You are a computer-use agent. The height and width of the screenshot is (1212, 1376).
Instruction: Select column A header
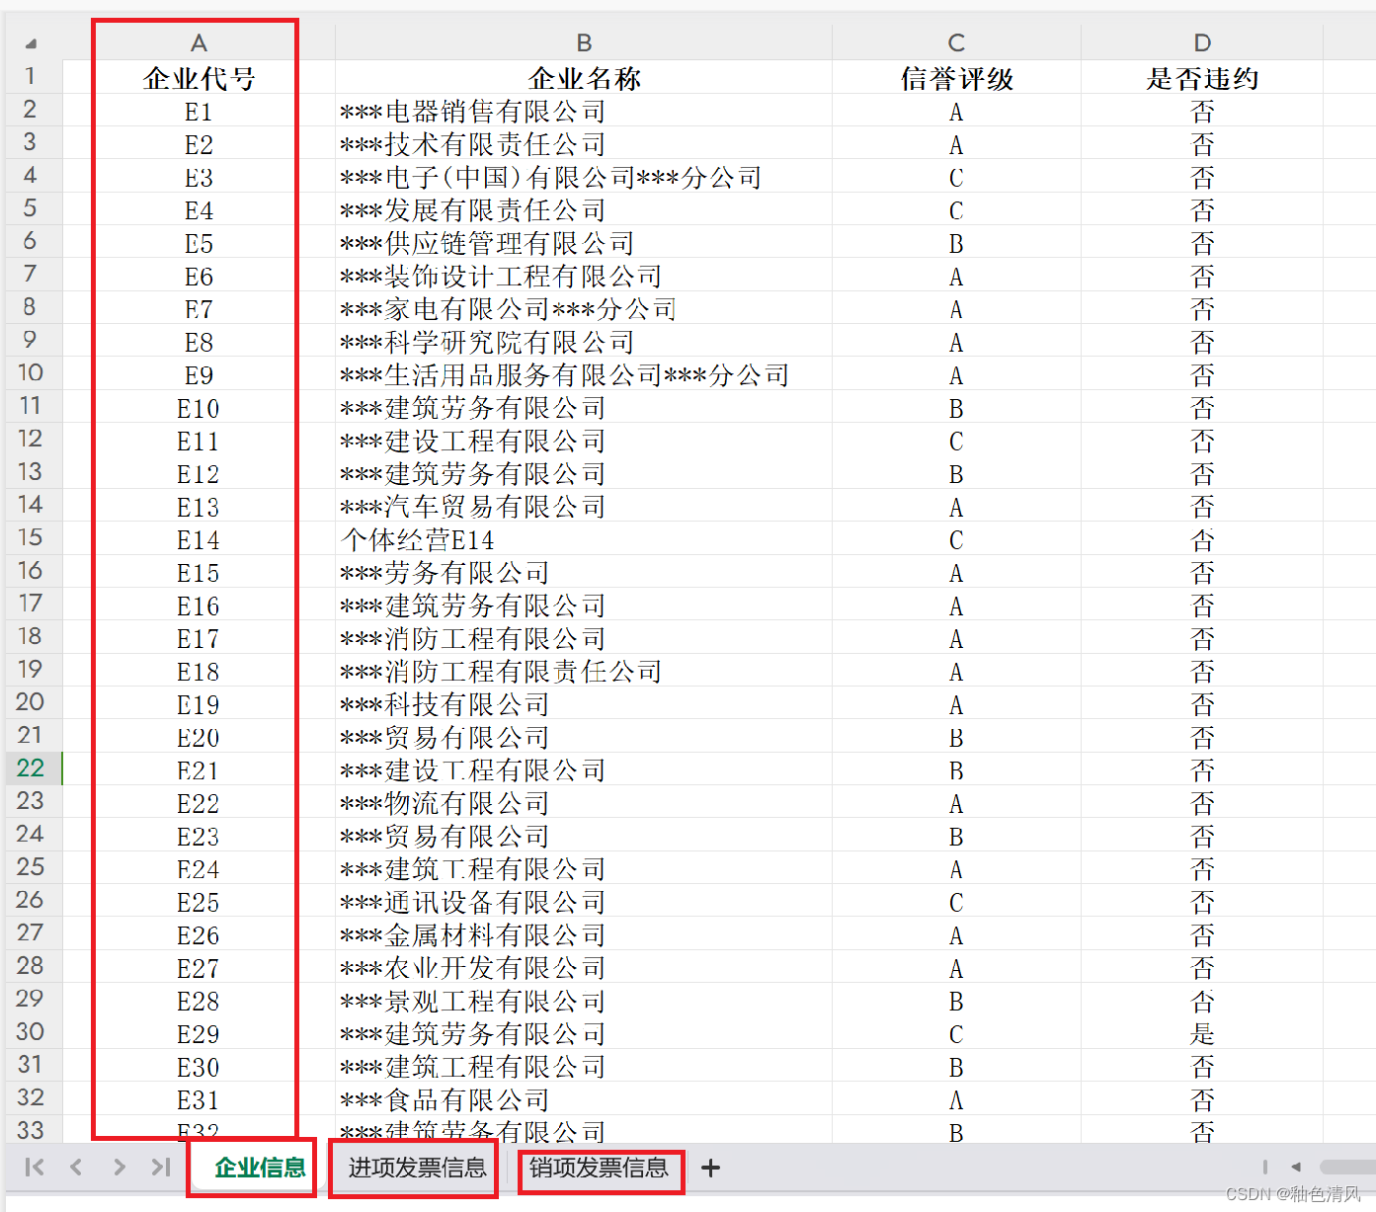[199, 42]
